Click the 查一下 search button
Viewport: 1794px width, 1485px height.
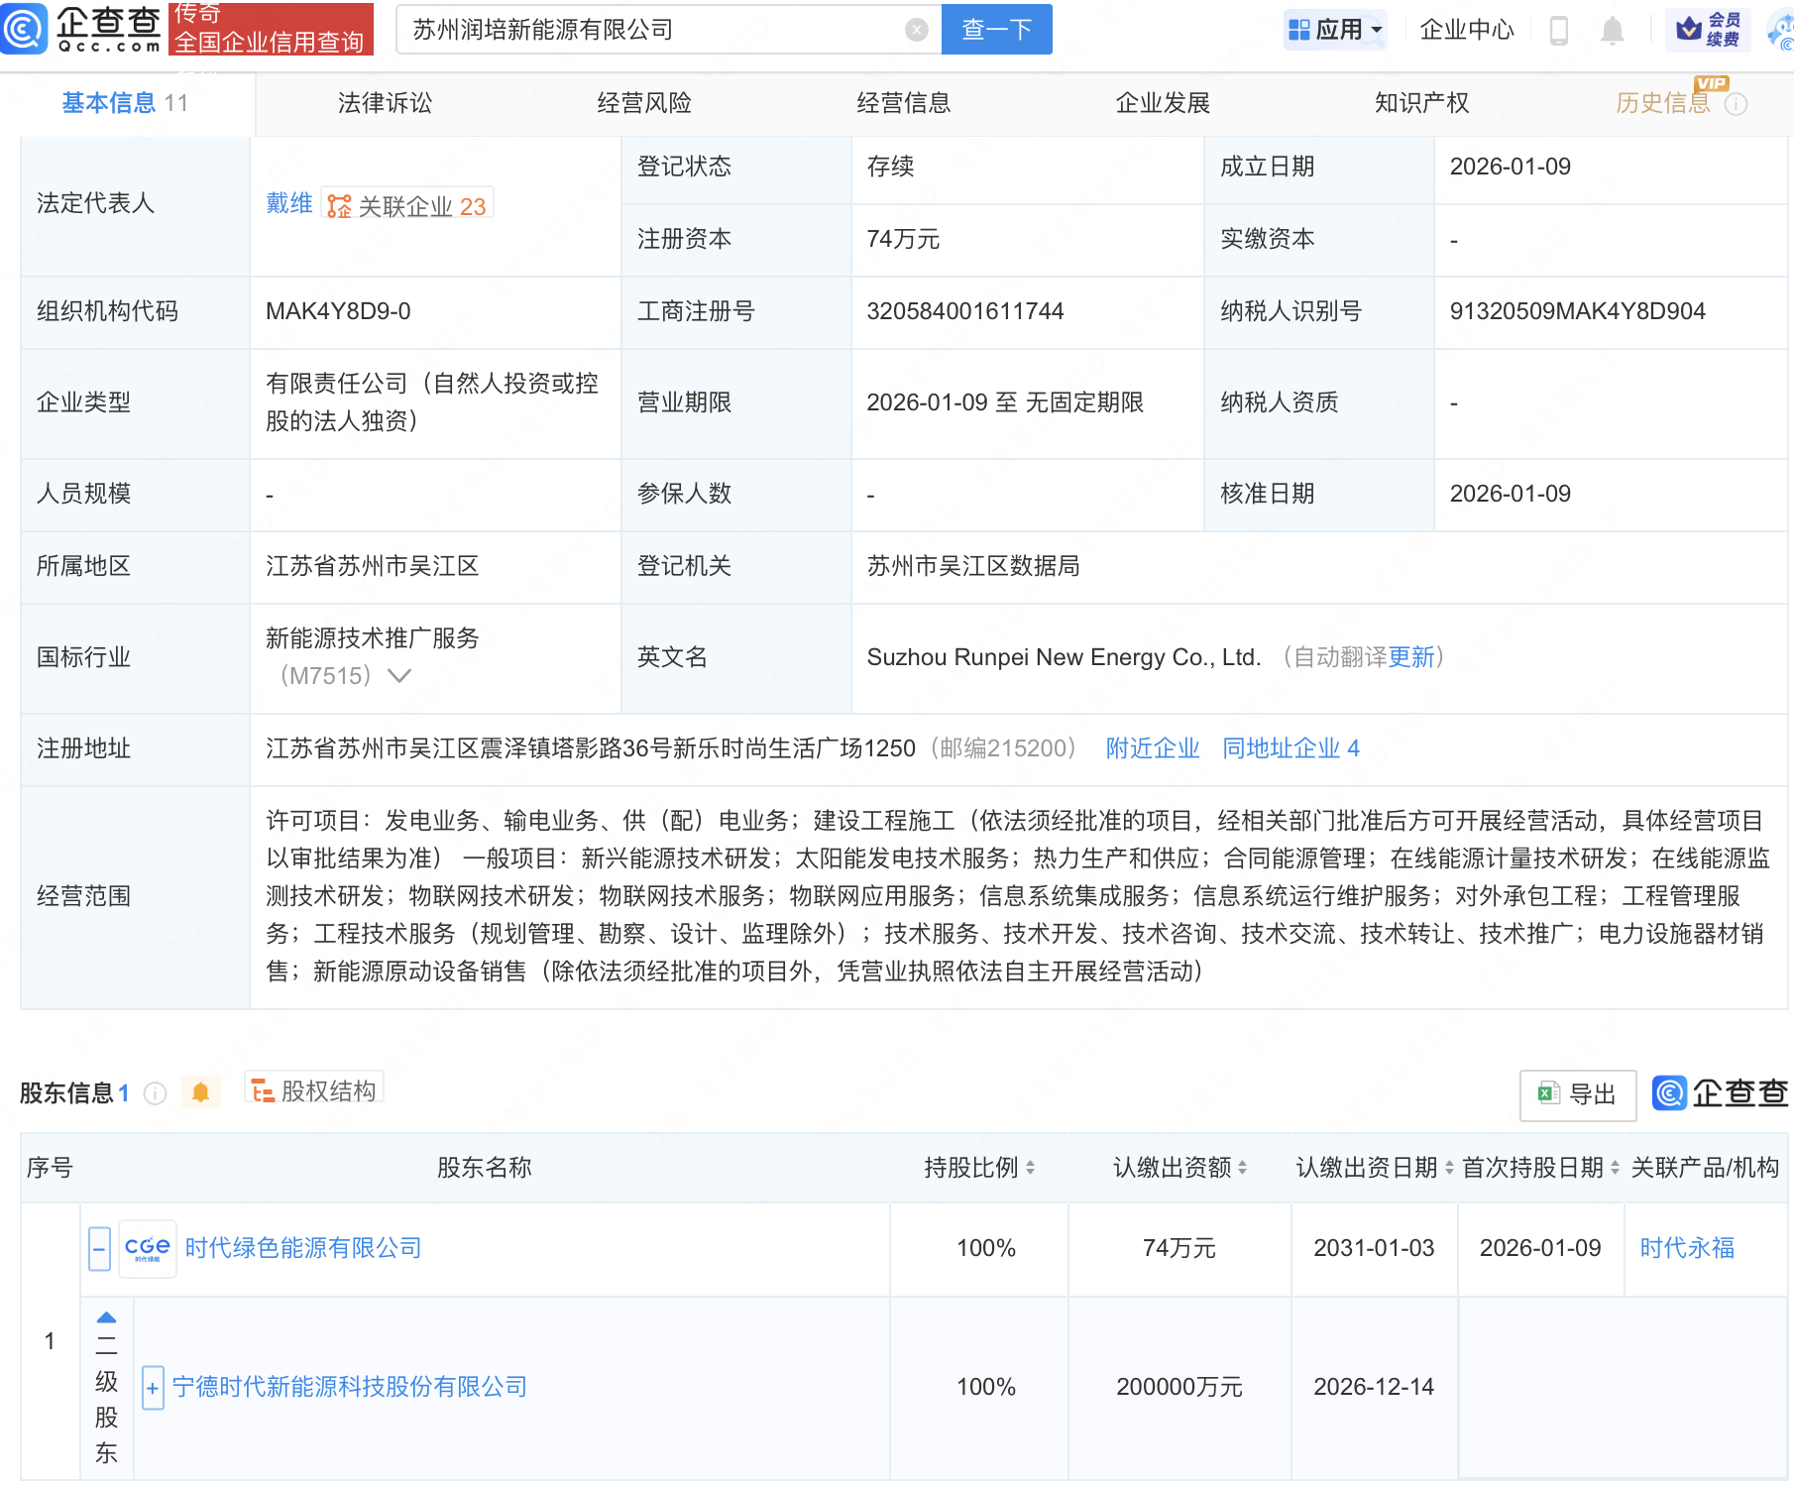click(x=996, y=30)
